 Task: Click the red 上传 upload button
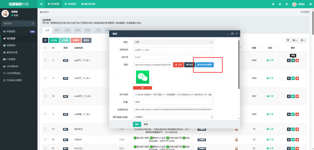(x=178, y=65)
